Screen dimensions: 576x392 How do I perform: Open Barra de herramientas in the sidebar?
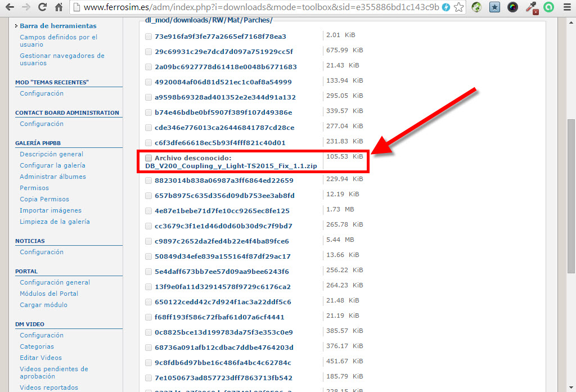pos(58,26)
